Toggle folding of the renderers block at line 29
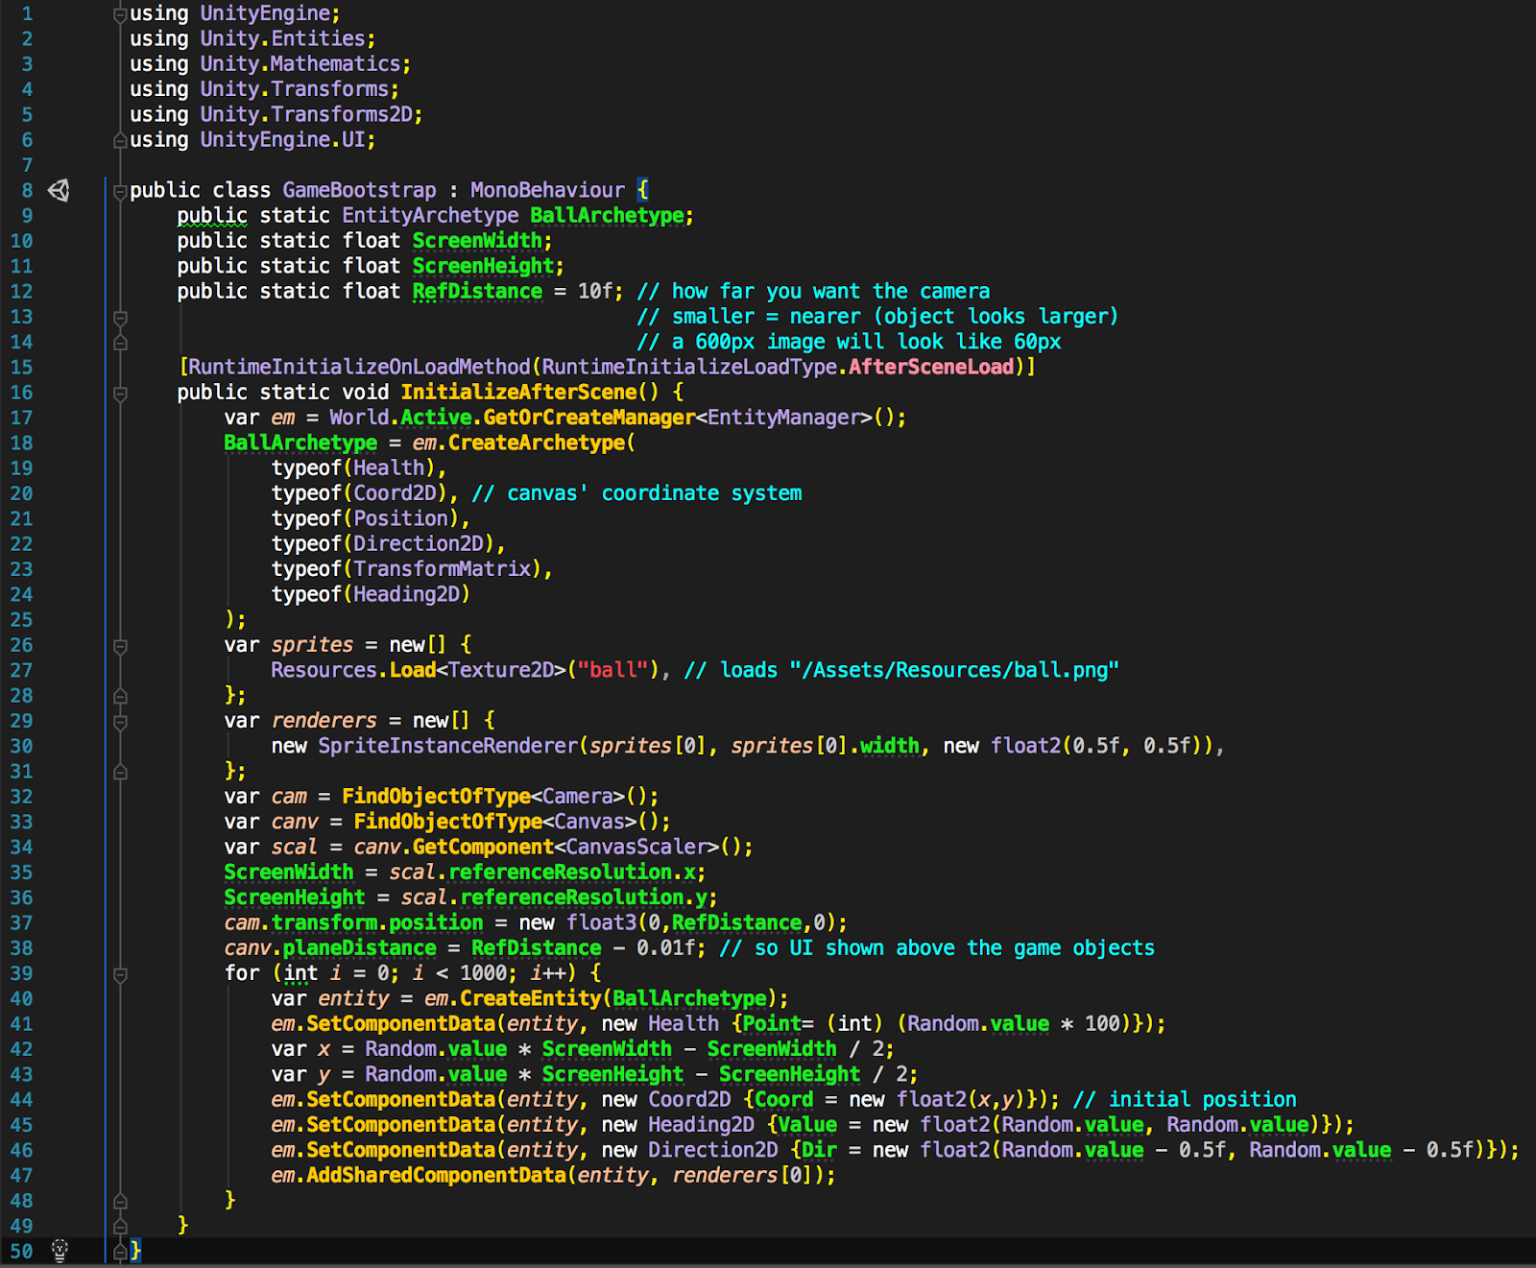1536x1268 pixels. [x=118, y=720]
